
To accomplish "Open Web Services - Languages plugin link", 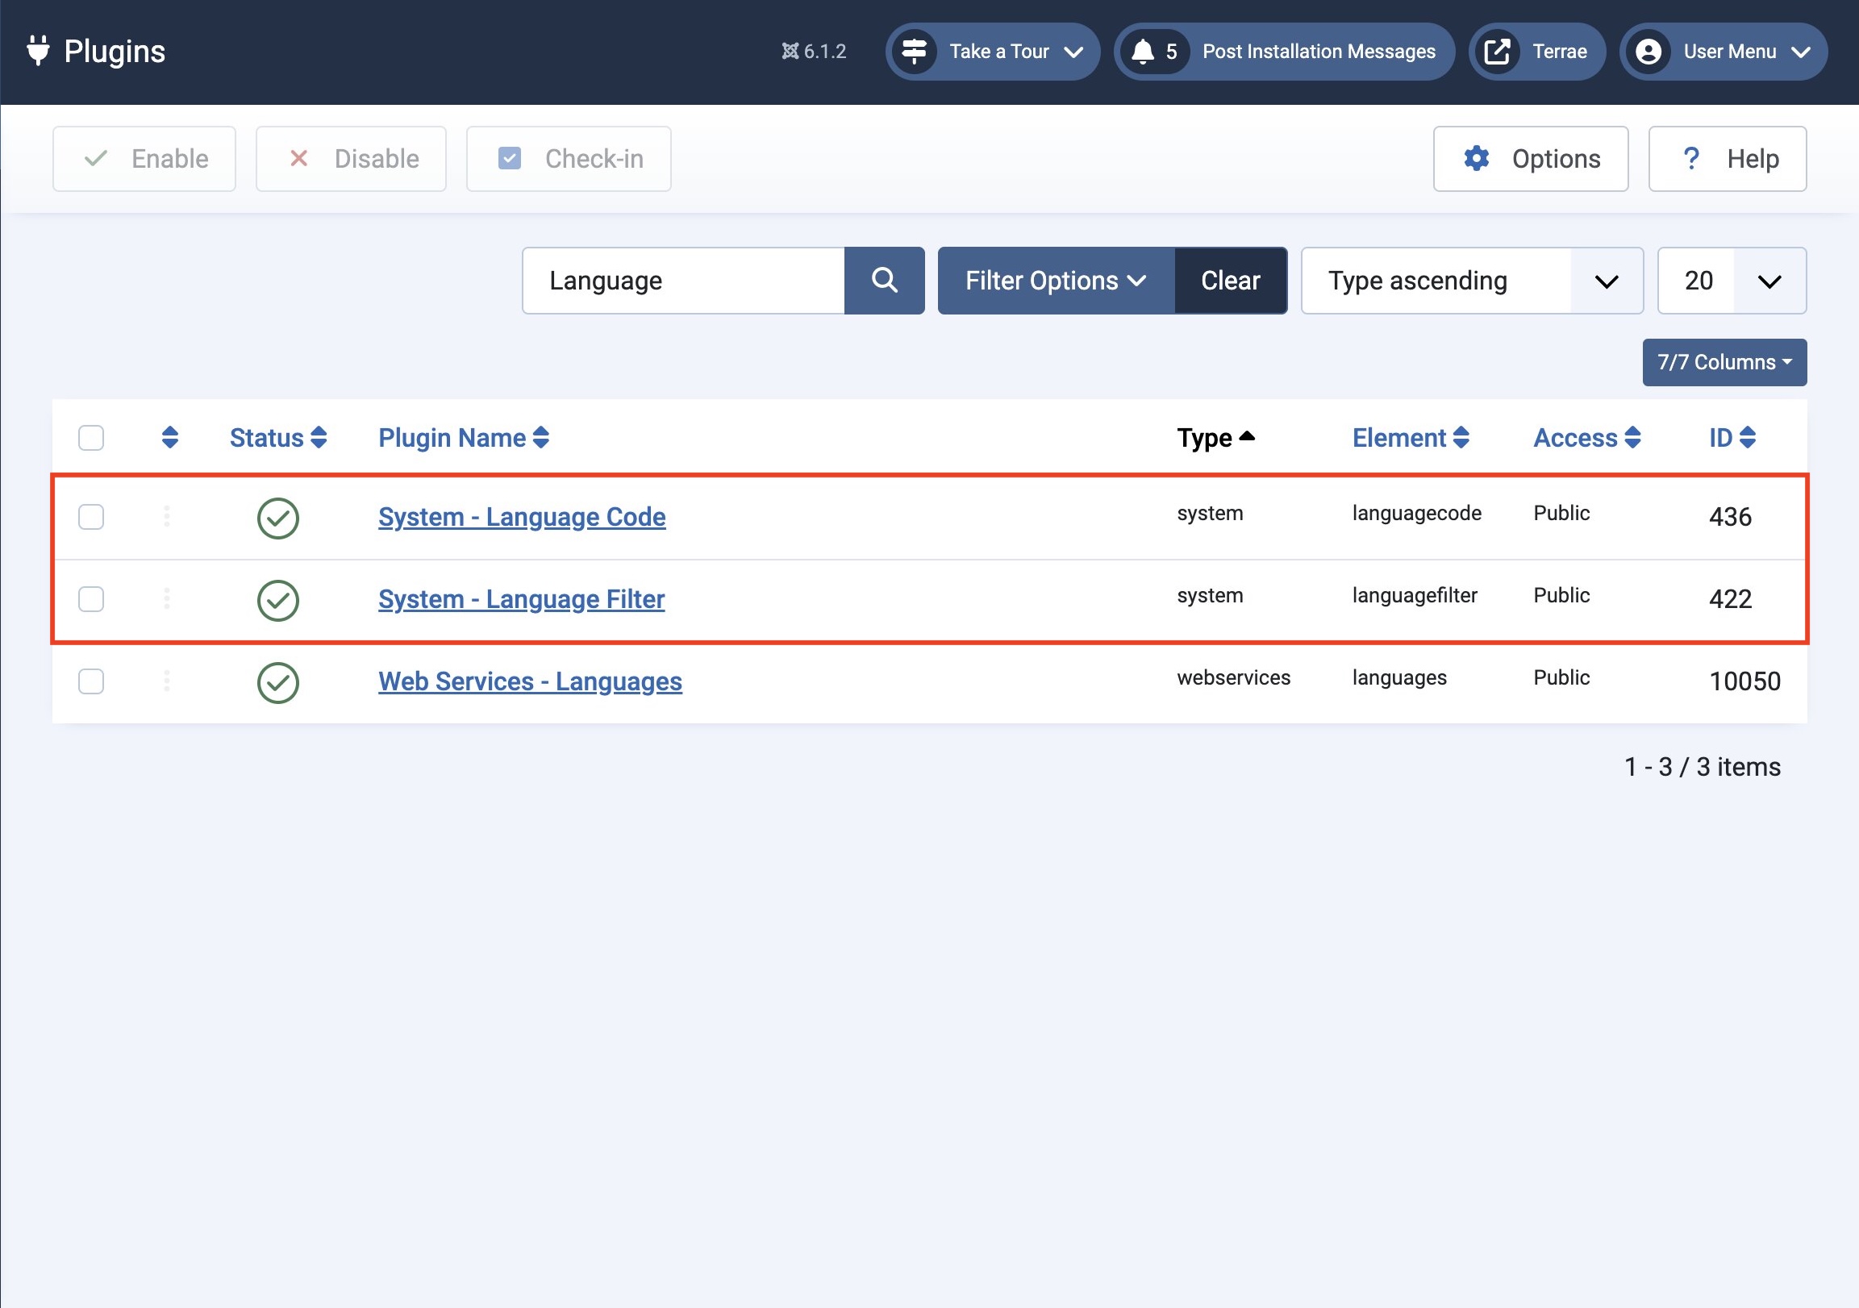I will coord(530,681).
